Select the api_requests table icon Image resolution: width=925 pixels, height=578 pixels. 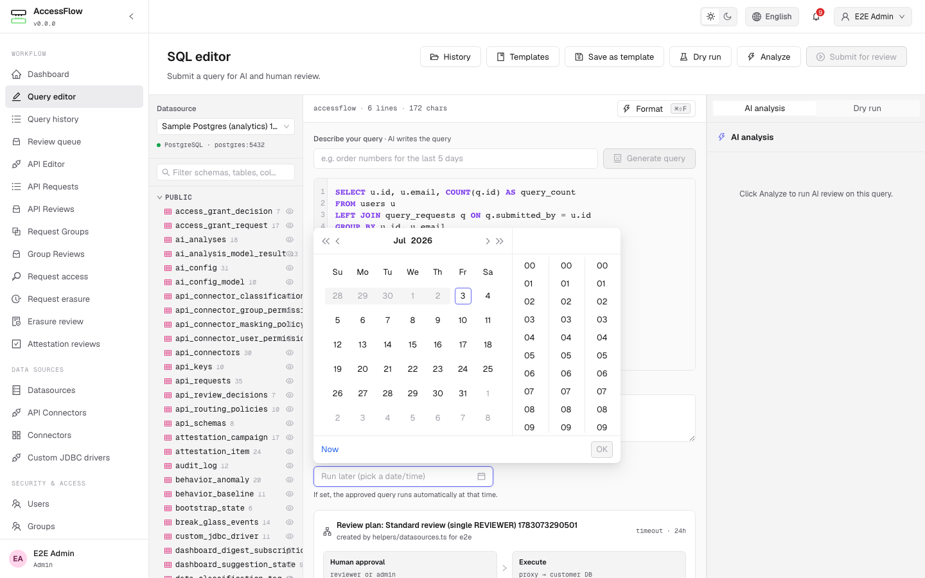(168, 381)
